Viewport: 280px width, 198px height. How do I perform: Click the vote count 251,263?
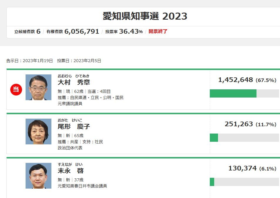tap(239, 124)
